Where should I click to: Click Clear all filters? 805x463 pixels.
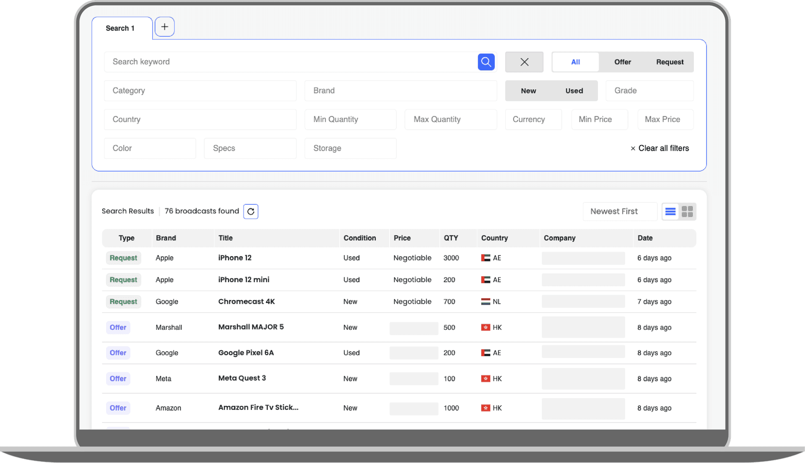pos(660,149)
